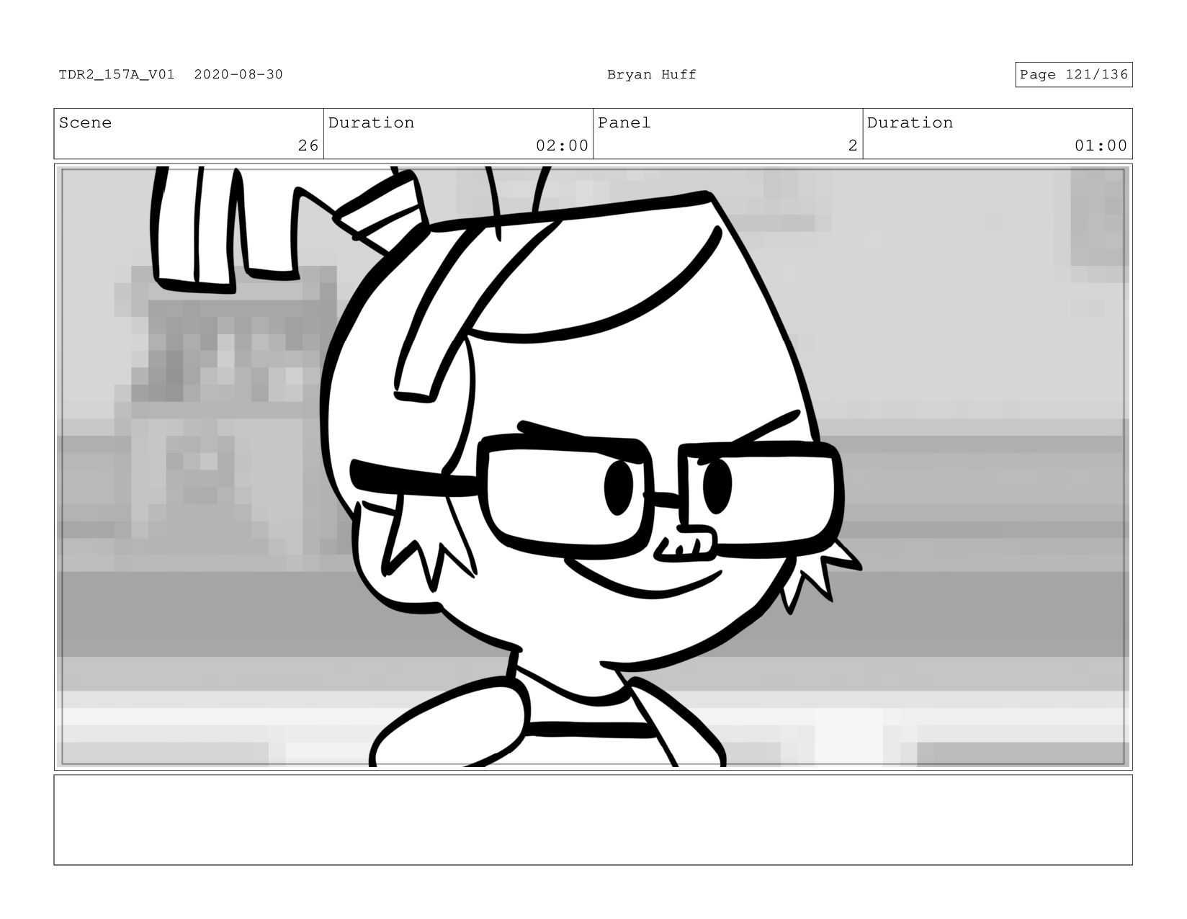This screenshot has height=919, width=1187.
Task: Click the Panel label
Action: tap(624, 123)
